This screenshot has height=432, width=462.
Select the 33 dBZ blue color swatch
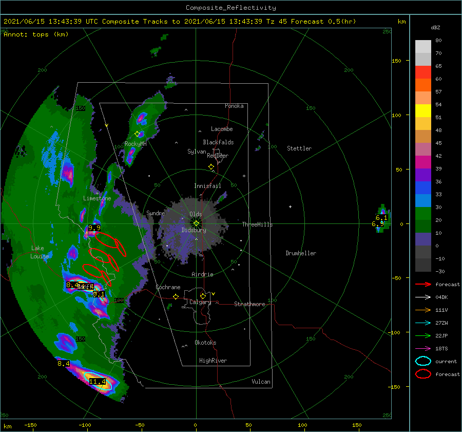[x=423, y=187]
